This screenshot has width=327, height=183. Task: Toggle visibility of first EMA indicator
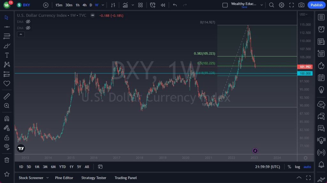click(28, 22)
